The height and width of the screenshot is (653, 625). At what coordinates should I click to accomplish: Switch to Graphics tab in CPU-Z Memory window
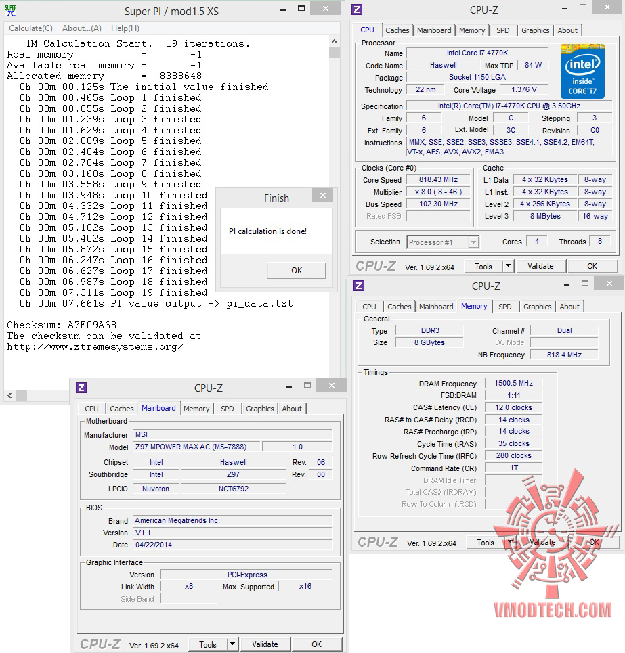538,307
